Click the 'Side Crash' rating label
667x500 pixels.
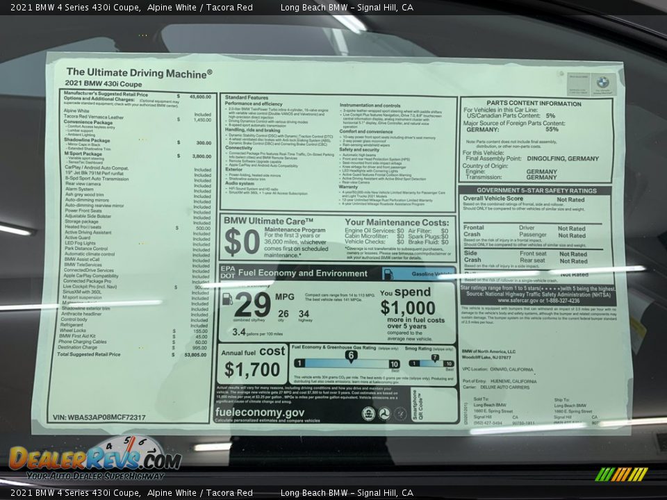pyautogui.click(x=472, y=256)
